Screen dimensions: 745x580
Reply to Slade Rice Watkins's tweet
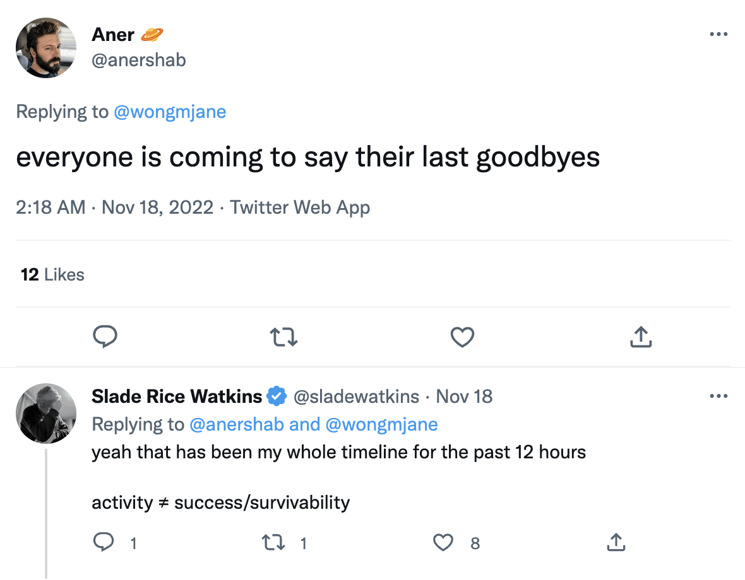104,542
